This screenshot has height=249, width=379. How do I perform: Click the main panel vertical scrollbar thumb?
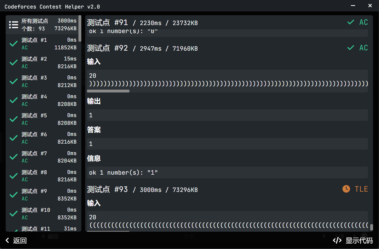coord(371,227)
